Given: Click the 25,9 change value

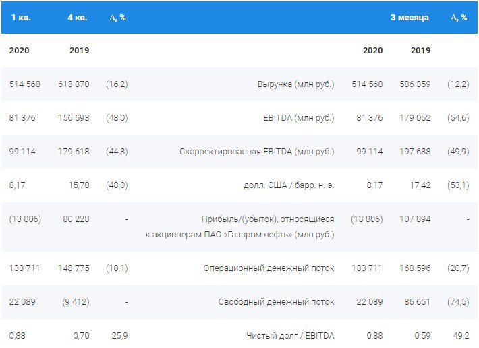Looking at the screenshot, I should point(120,336).
